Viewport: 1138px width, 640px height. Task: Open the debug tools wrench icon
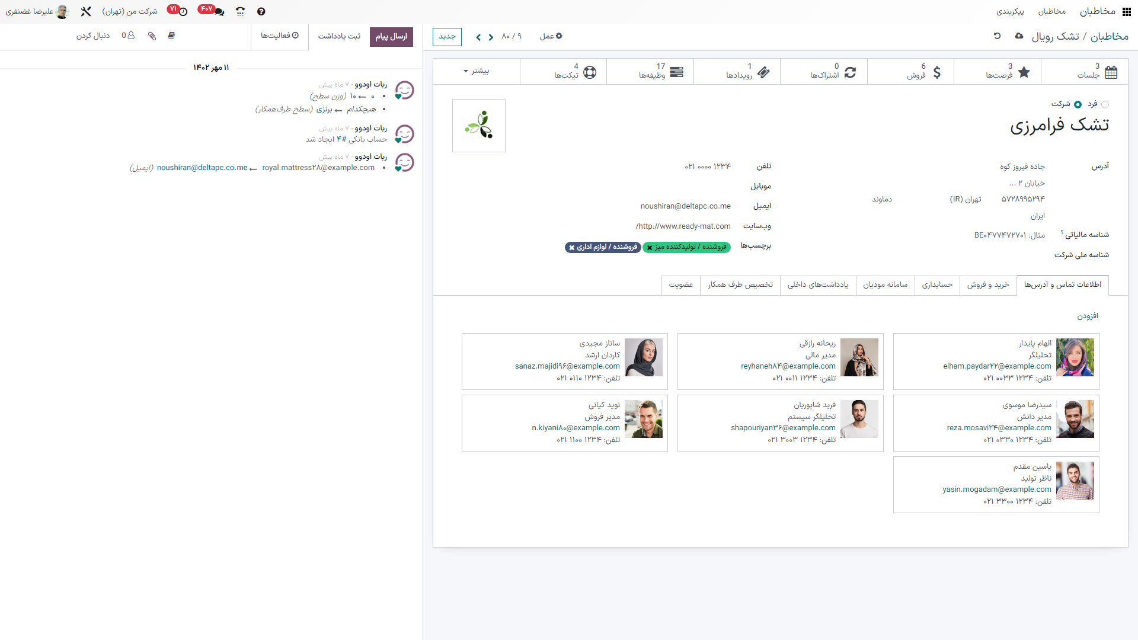tap(86, 11)
